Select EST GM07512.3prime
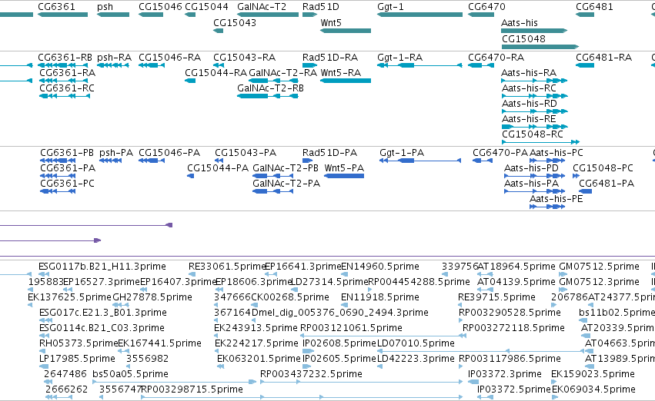Image resolution: width=655 pixels, height=401 pixels. coord(599,282)
